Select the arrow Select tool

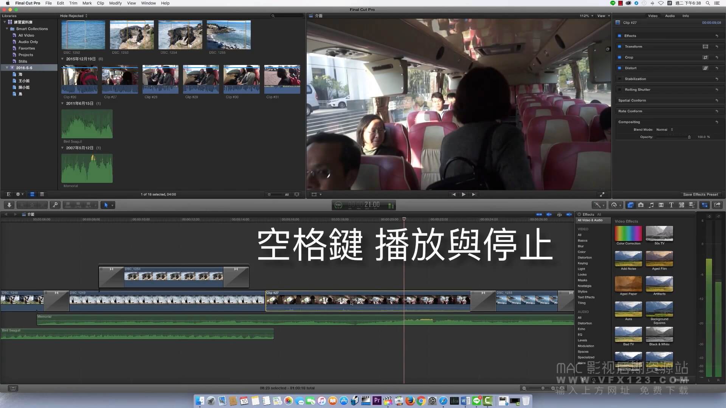tap(106, 205)
